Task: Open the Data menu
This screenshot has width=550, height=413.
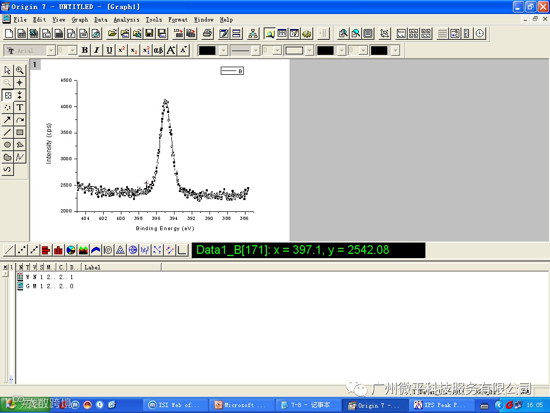Action: click(100, 20)
